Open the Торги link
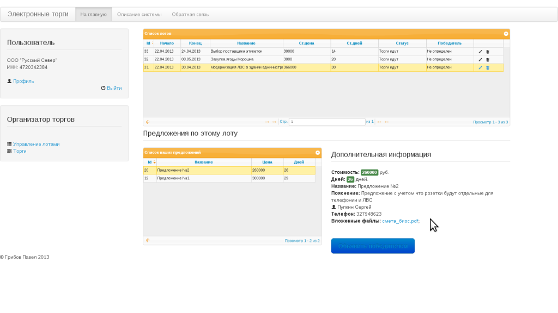Image resolution: width=558 pixels, height=313 pixels. 20,151
